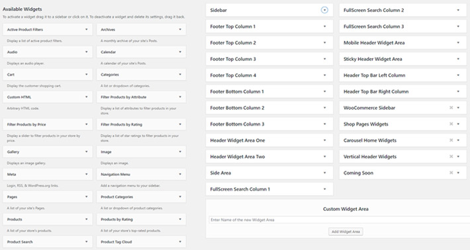Open the Cart widget dropdown arrow
This screenshot has height=250, width=470.
click(86, 74)
